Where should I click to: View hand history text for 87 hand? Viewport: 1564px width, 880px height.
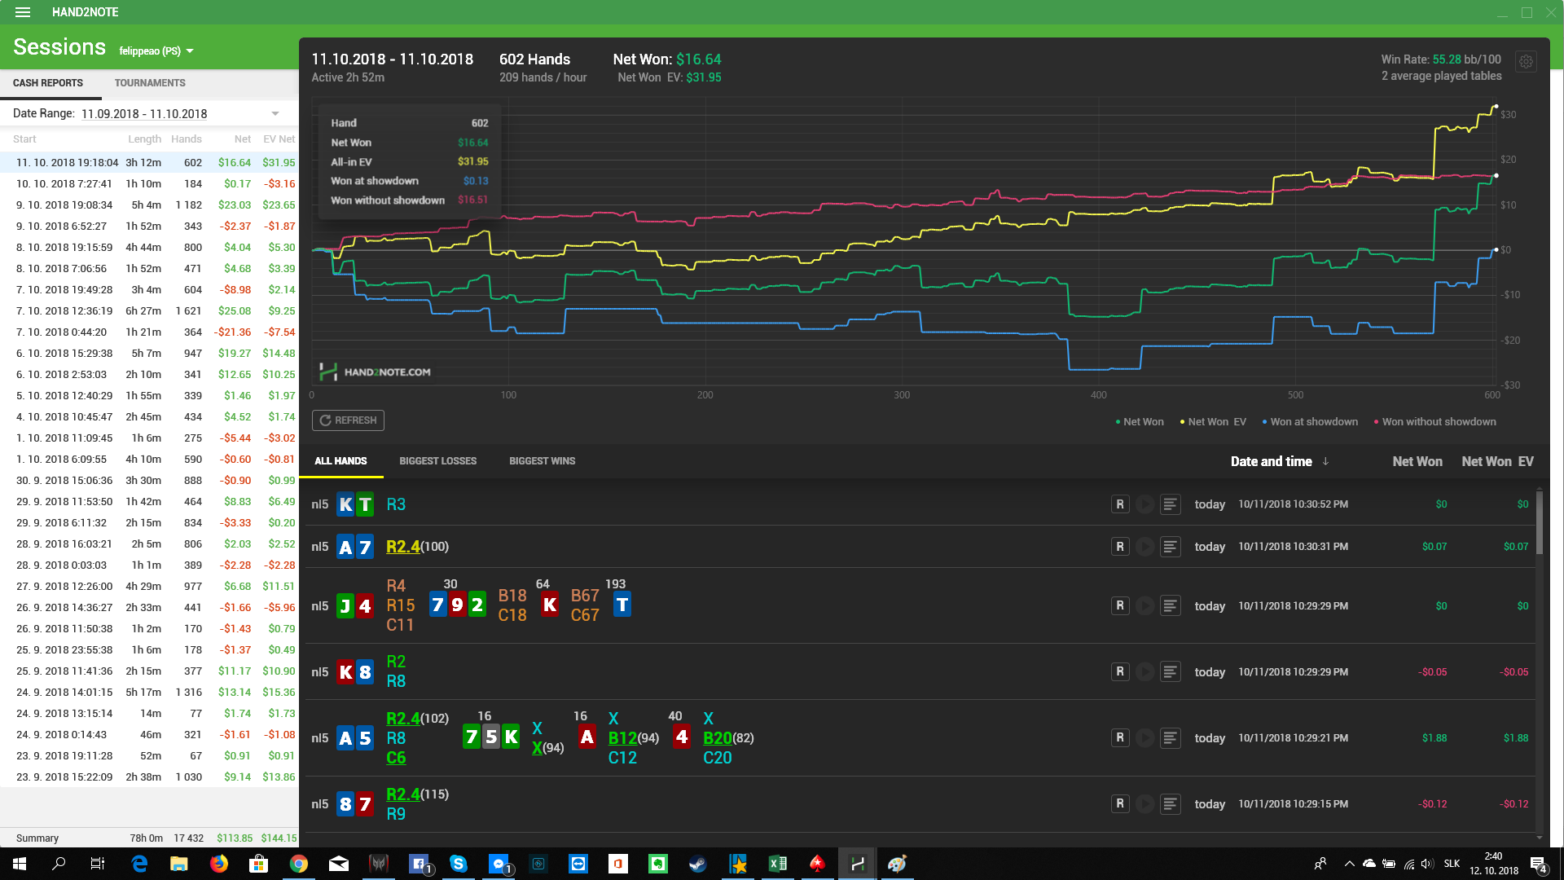click(1170, 803)
